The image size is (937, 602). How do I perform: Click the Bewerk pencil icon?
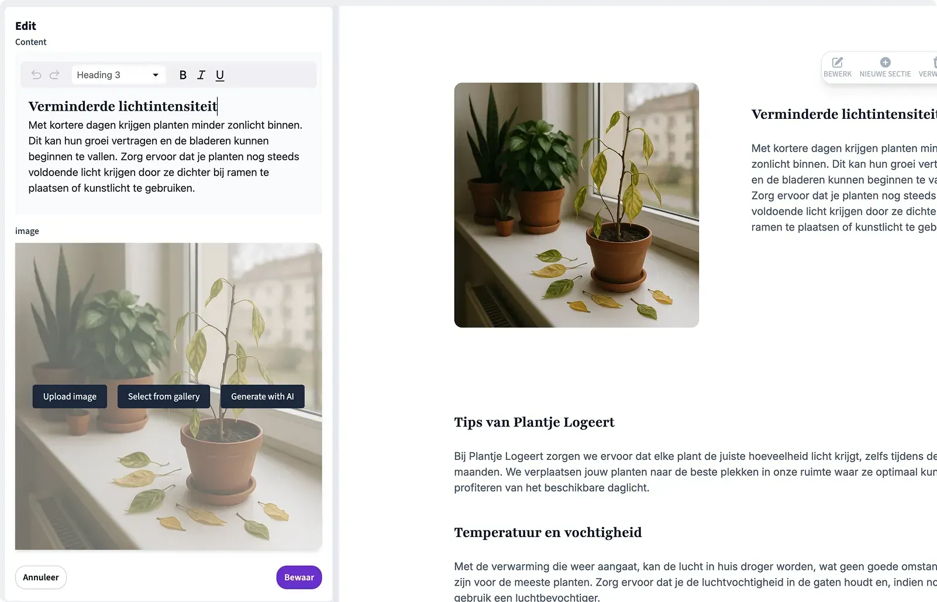(x=838, y=62)
